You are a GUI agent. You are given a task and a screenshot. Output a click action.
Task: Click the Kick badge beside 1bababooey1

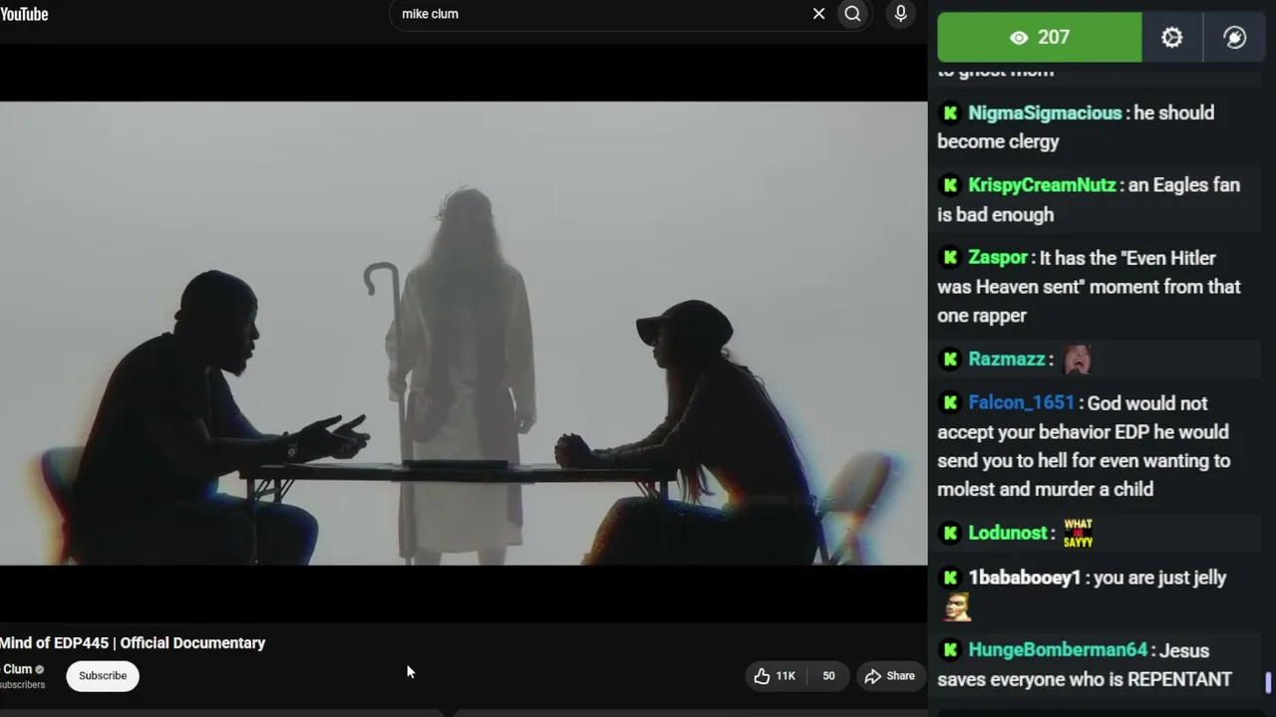coord(950,578)
